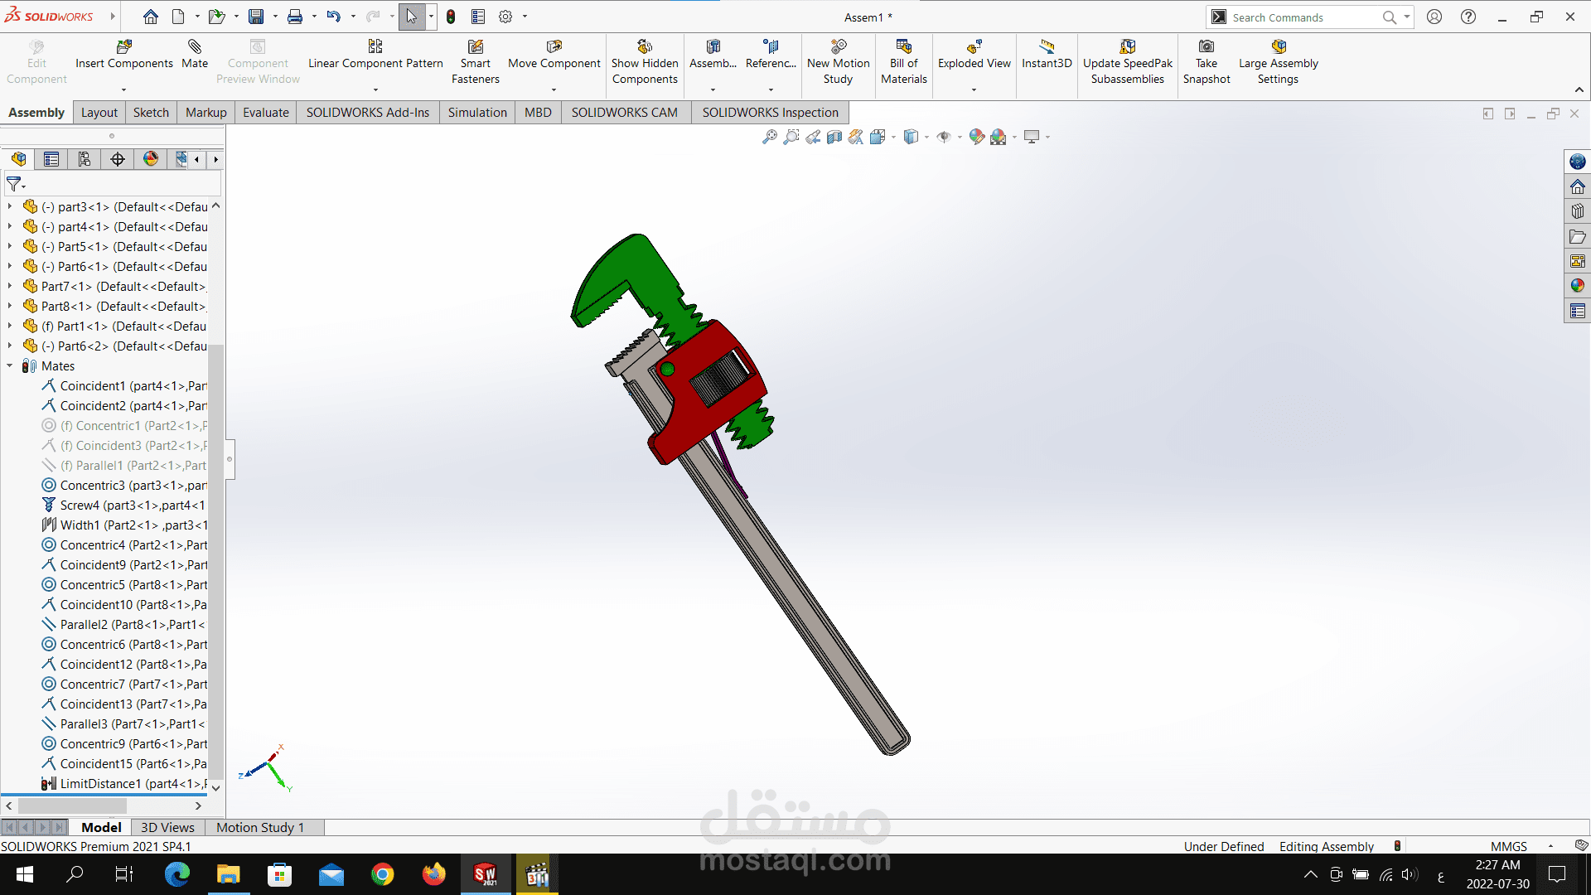Click the Home icon in title bar

click(150, 17)
